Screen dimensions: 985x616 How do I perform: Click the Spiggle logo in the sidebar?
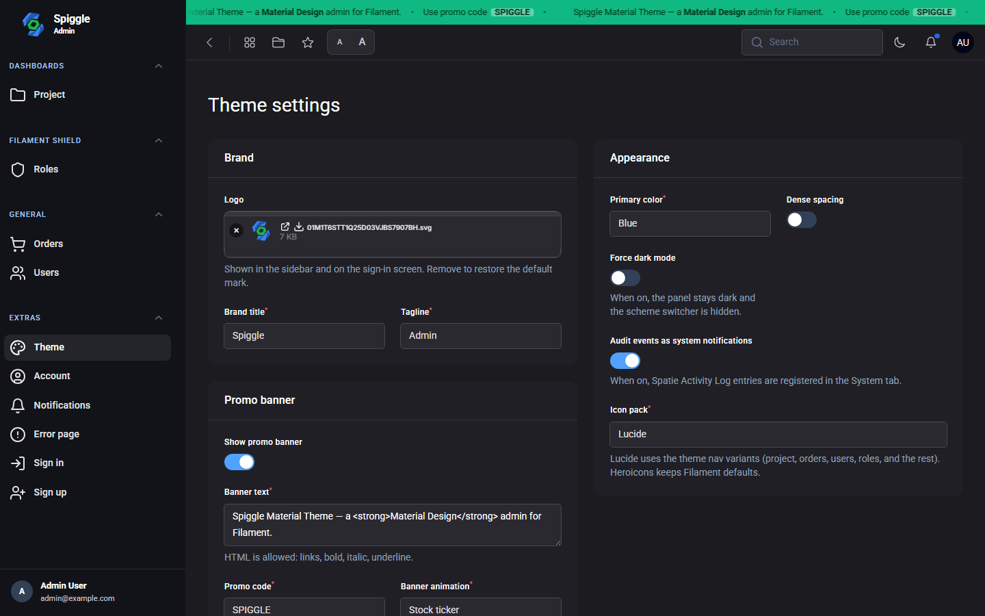pyautogui.click(x=33, y=24)
